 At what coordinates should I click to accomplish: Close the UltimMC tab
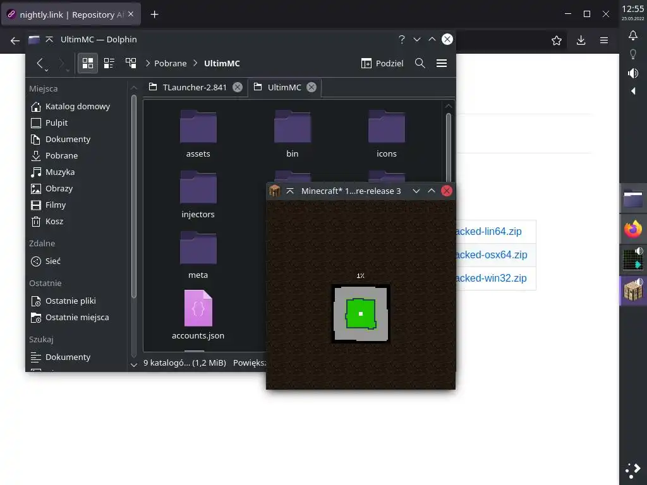[311, 87]
